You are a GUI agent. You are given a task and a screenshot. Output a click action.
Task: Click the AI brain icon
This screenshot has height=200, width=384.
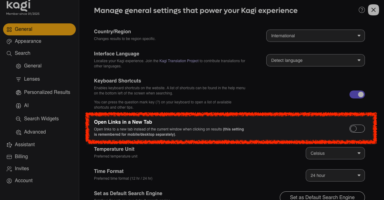tap(18, 106)
